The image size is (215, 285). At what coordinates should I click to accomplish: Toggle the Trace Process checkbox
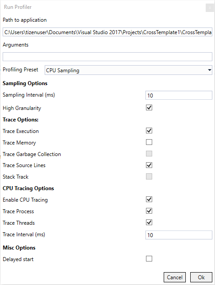(x=149, y=211)
